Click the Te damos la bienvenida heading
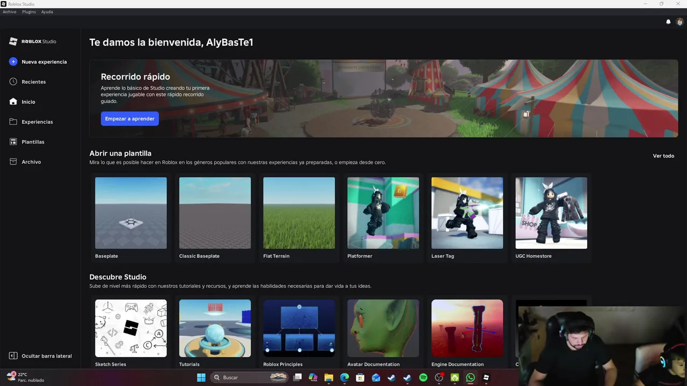The width and height of the screenshot is (687, 386). (x=171, y=42)
